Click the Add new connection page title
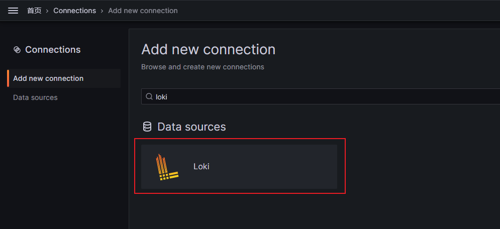Image resolution: width=500 pixels, height=229 pixels. coord(208,50)
